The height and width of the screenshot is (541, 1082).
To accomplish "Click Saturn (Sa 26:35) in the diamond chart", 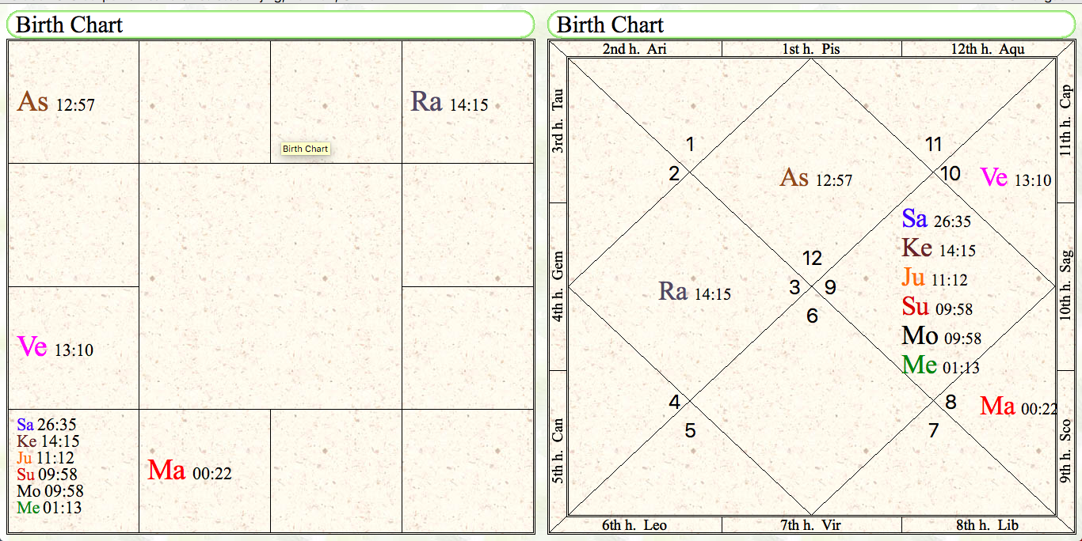I will click(x=935, y=219).
